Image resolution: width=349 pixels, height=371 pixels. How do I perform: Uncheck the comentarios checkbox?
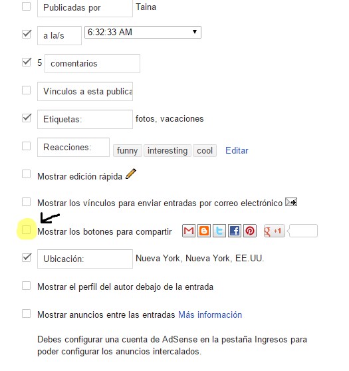tap(27, 62)
